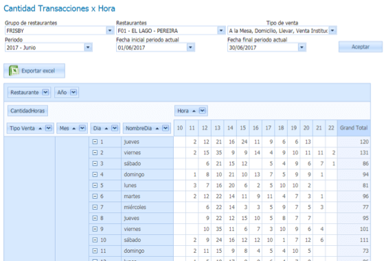Collapse day 4 row
Screen dimensions: 386x261
tap(95, 174)
